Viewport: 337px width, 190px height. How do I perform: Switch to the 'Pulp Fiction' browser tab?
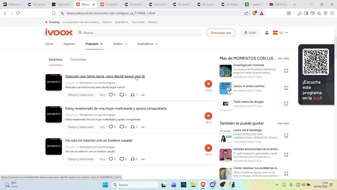click(x=61, y=4)
